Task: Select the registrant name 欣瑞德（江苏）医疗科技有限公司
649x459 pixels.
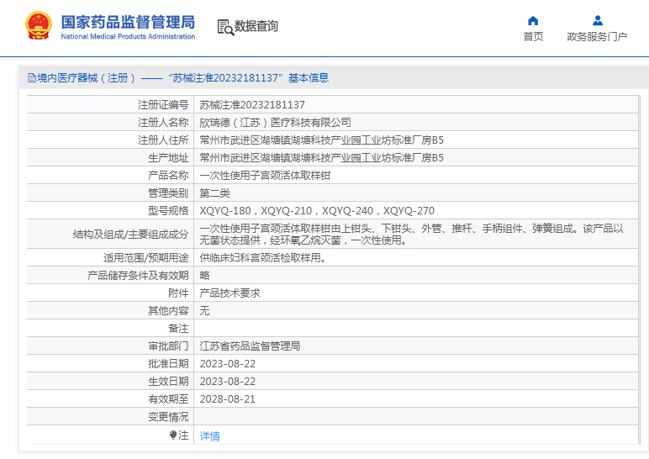Action: coord(275,123)
